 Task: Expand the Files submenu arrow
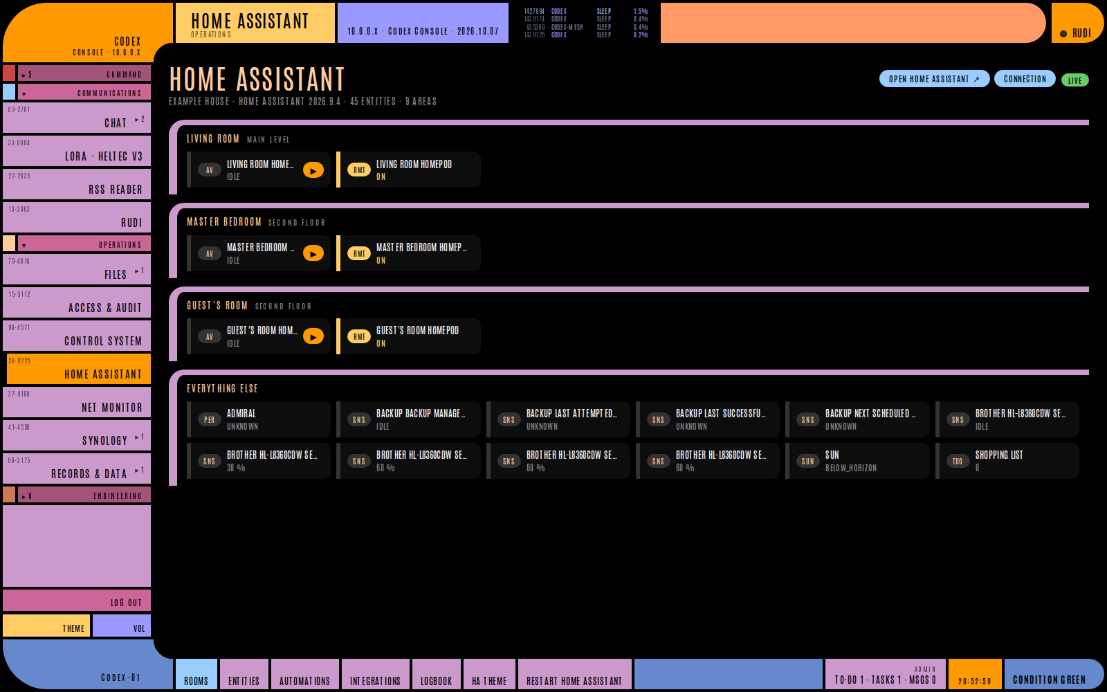[140, 271]
